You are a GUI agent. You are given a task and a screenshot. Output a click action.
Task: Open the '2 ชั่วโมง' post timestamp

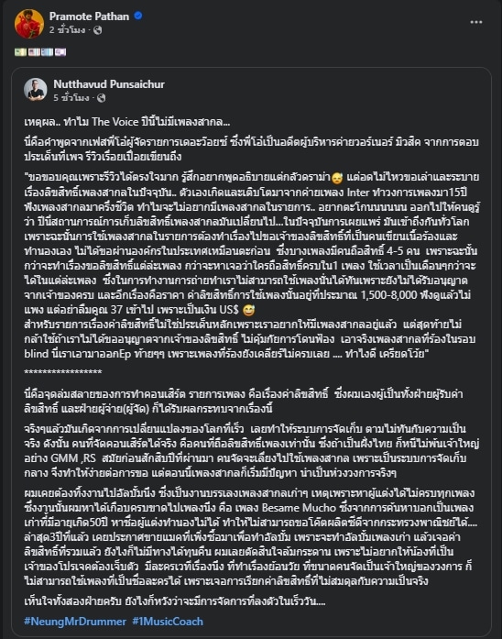pos(67,30)
